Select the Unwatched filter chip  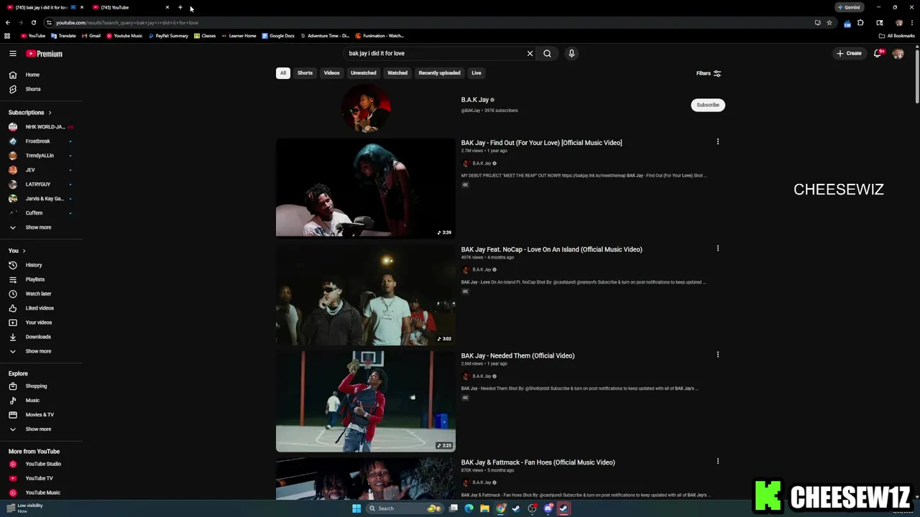[363, 73]
